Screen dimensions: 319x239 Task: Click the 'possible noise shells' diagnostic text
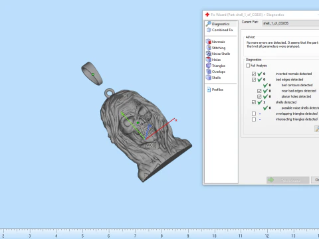click(x=300, y=108)
